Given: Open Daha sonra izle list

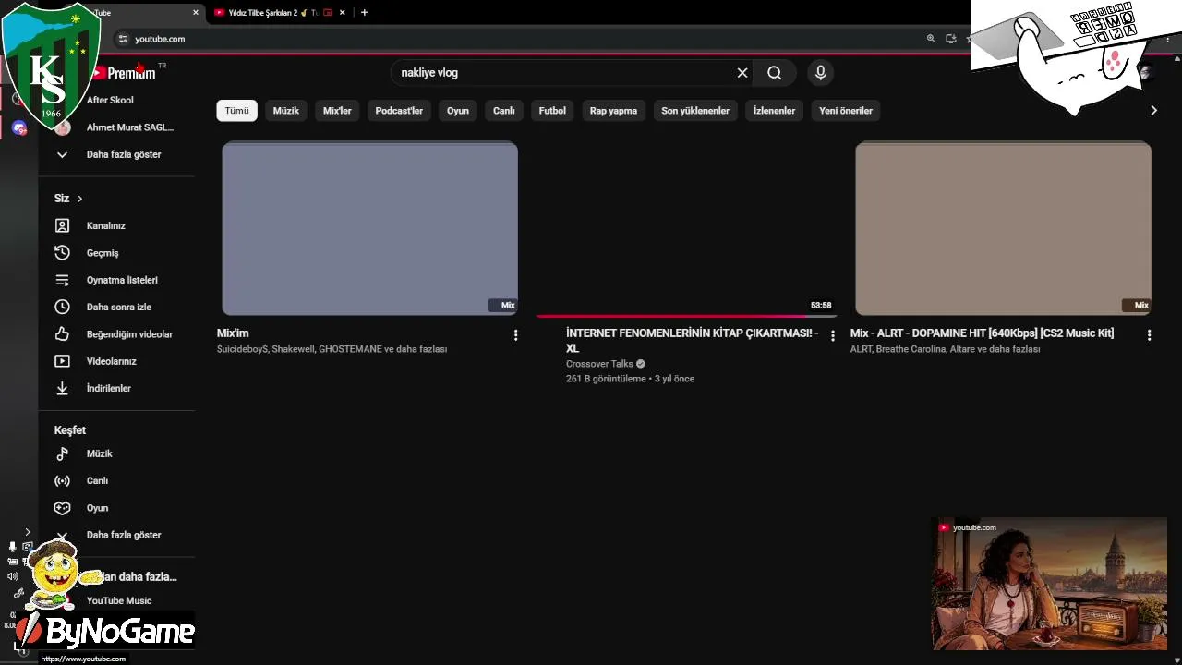Looking at the screenshot, I should click(x=116, y=307).
